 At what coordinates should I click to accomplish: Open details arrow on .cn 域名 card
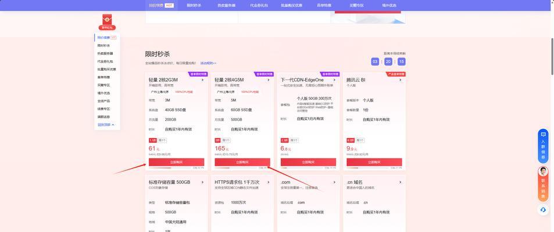401,182
